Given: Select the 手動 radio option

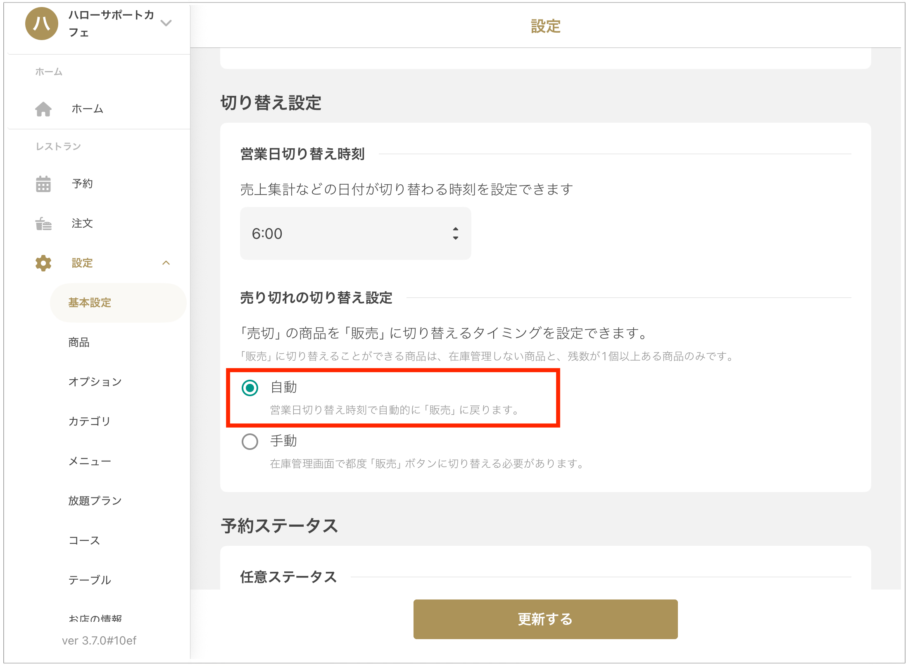Looking at the screenshot, I should [250, 442].
